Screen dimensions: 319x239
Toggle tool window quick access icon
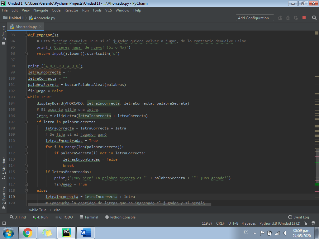tap(3, 223)
